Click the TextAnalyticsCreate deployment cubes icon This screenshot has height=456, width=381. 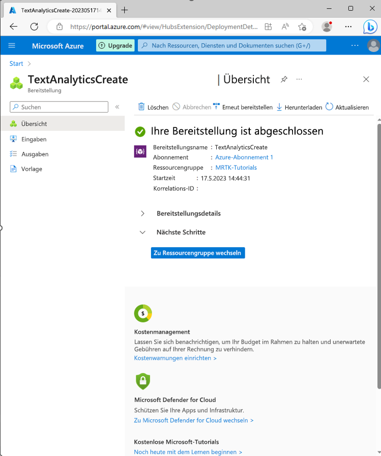(16, 83)
